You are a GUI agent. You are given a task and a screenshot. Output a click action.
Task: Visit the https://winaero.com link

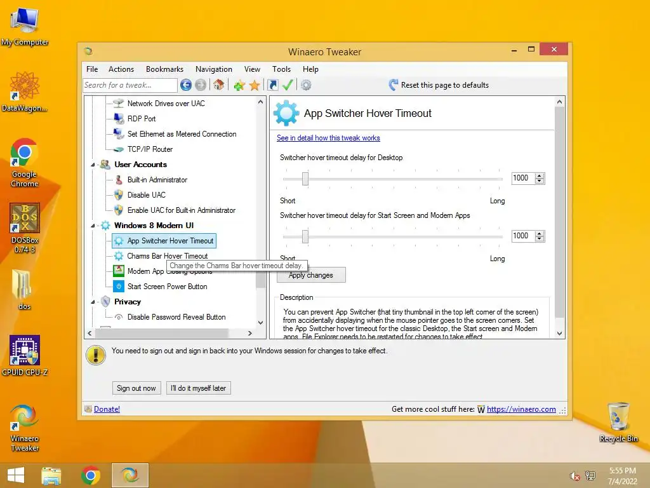tap(521, 409)
